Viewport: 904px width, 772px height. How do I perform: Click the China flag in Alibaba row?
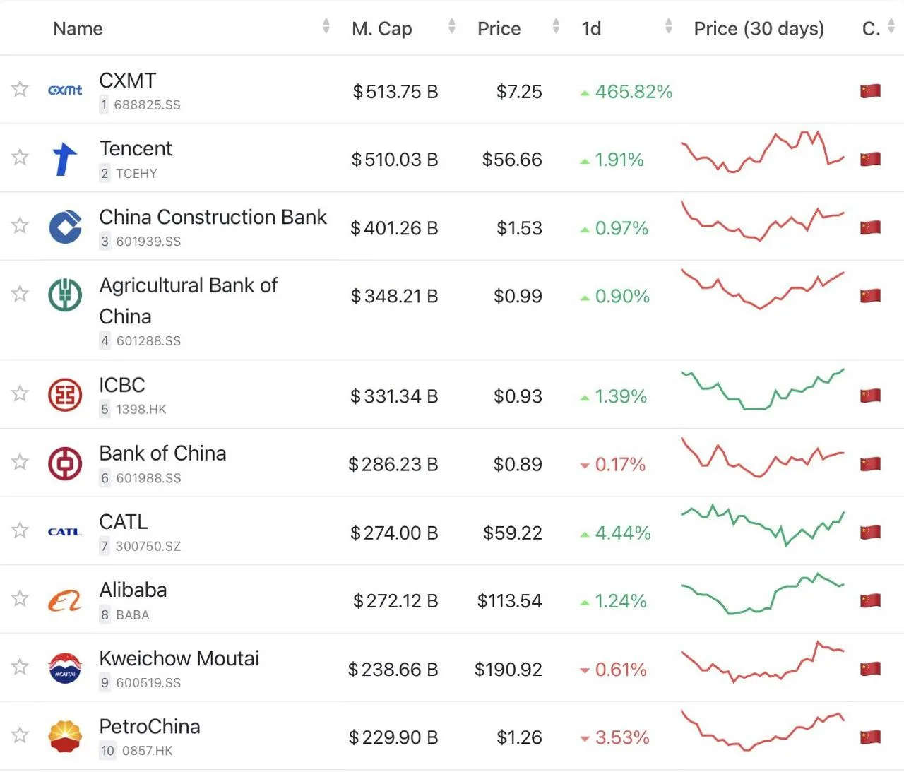coord(870,601)
